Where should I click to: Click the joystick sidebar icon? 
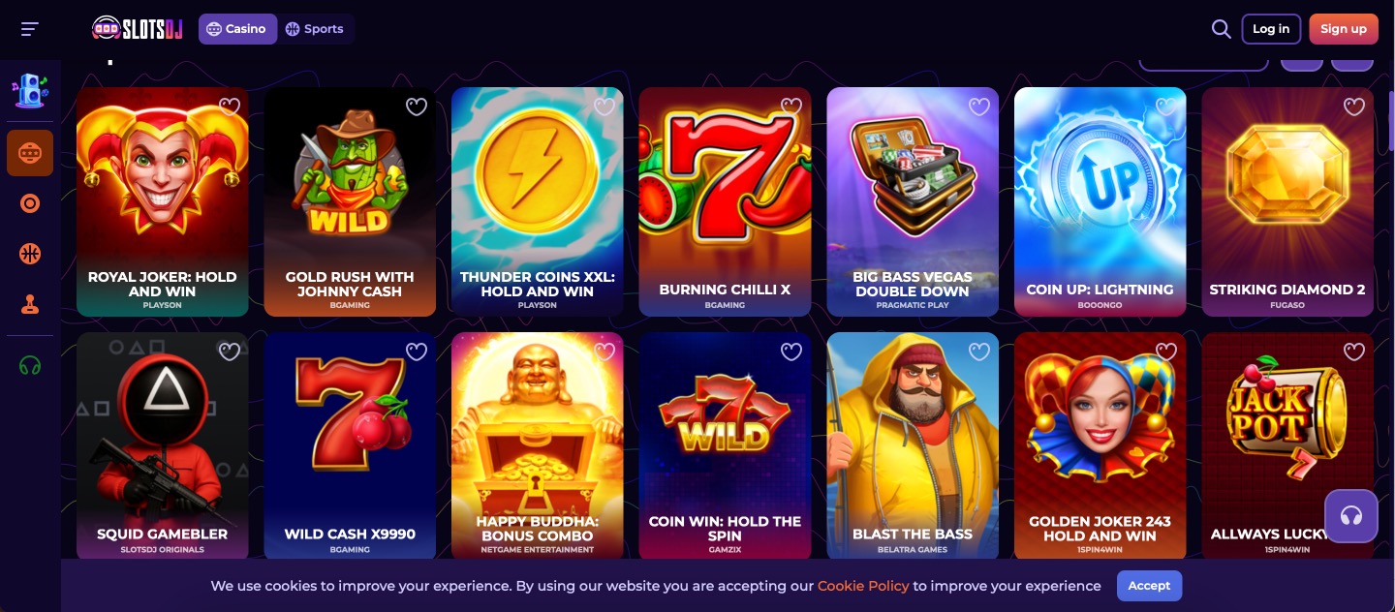click(x=30, y=304)
